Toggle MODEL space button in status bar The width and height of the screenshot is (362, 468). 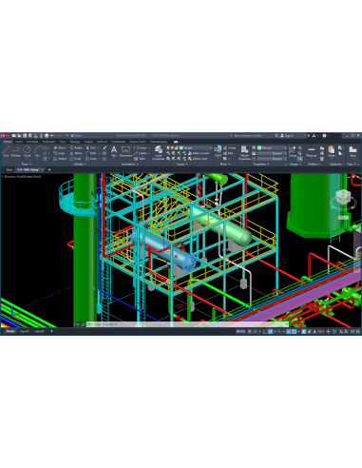pos(240,332)
